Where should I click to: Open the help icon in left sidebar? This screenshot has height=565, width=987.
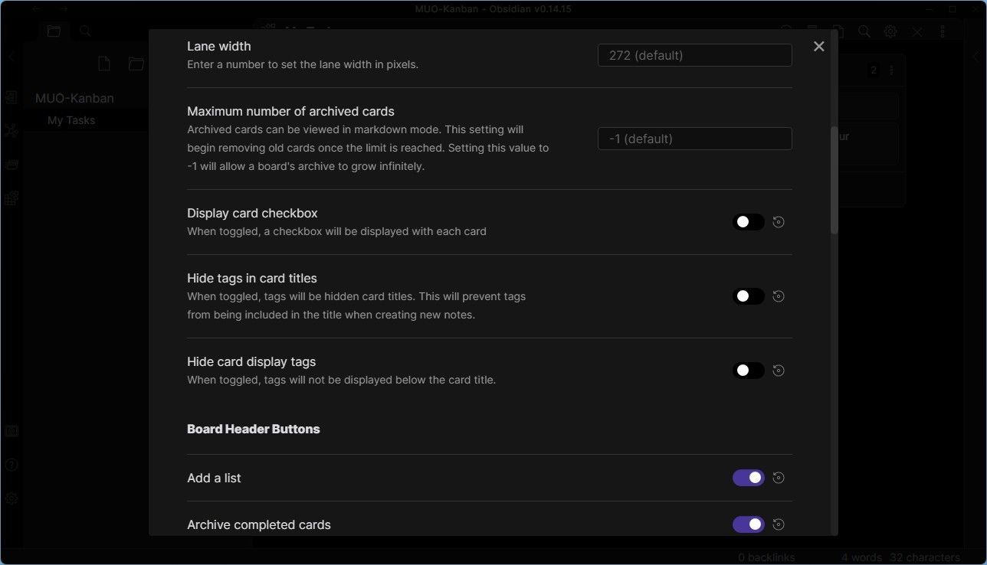point(11,465)
